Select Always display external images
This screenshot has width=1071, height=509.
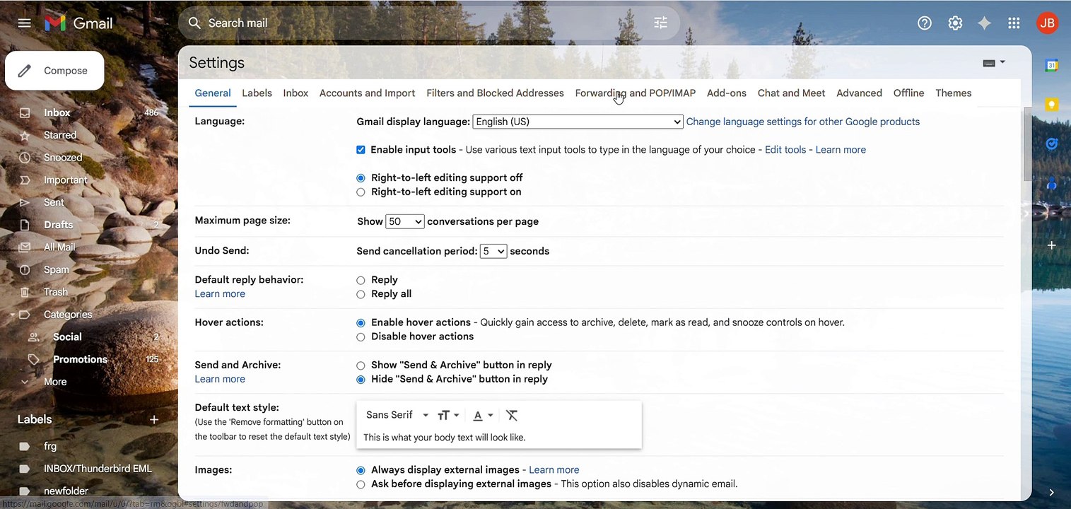pos(361,470)
